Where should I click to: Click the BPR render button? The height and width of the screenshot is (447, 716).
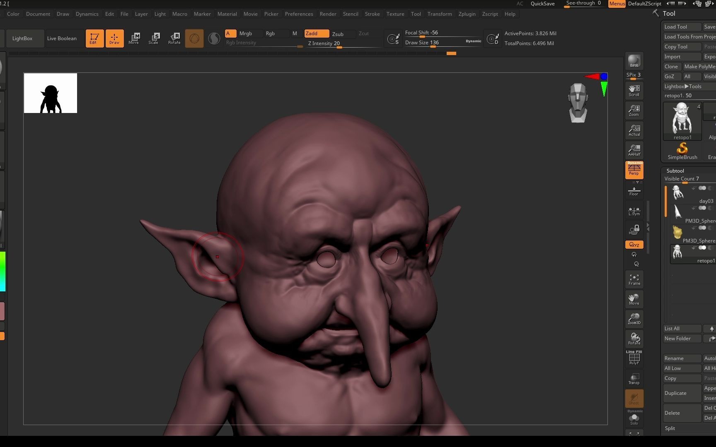coord(634,61)
